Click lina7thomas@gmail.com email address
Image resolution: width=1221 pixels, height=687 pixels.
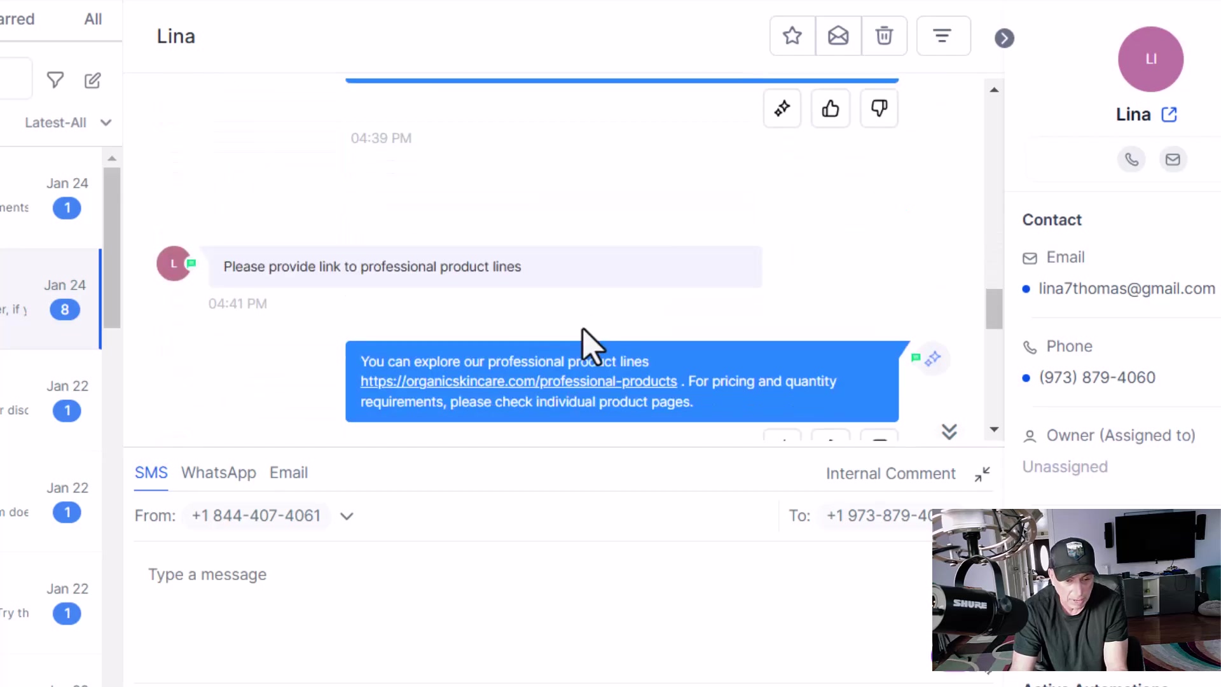[x=1126, y=289]
